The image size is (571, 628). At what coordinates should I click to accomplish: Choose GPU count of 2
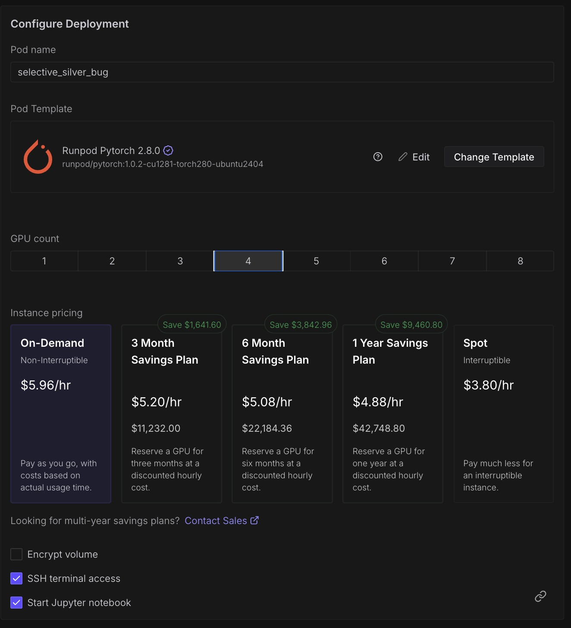pyautogui.click(x=112, y=261)
